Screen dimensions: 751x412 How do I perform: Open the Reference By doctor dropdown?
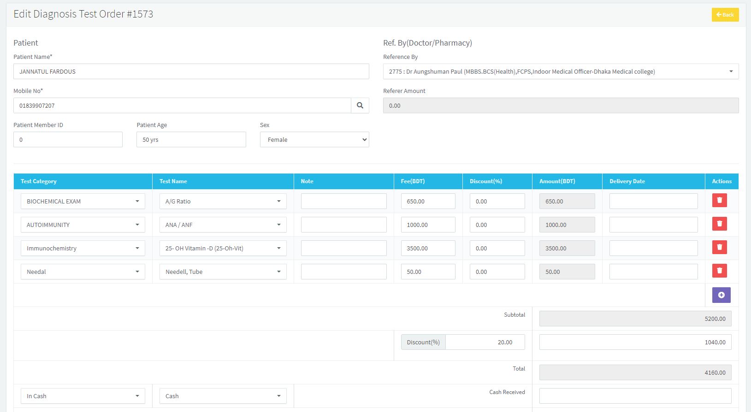click(560, 71)
